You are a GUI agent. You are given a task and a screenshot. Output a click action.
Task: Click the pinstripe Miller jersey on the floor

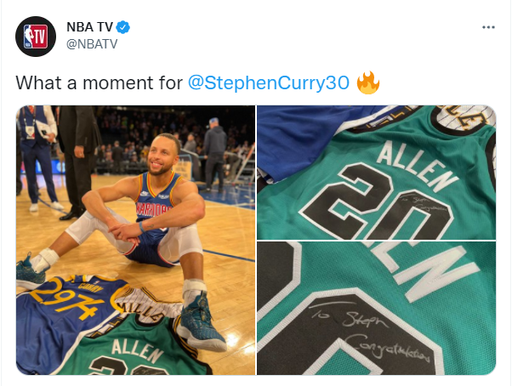click(x=149, y=305)
